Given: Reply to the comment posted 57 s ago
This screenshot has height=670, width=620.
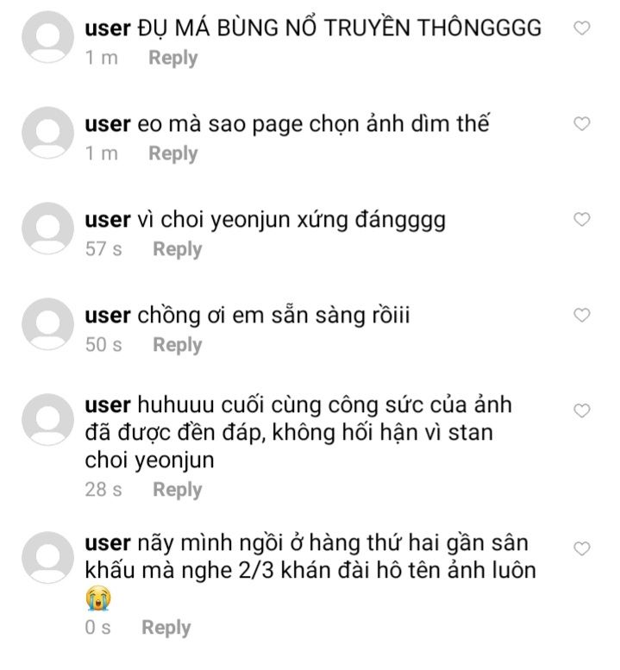Looking at the screenshot, I should [x=178, y=249].
